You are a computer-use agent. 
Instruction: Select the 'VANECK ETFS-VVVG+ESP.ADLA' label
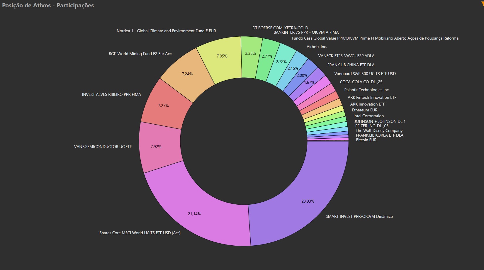click(x=346, y=56)
